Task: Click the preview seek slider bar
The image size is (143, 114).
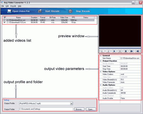Action: point(120,48)
